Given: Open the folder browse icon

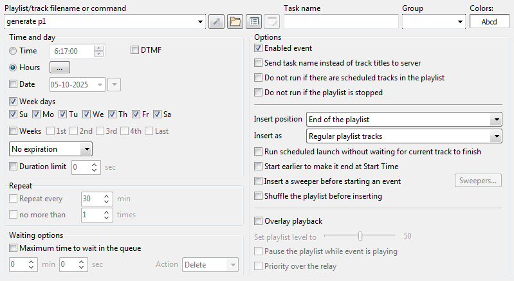Looking at the screenshot, I should click(x=235, y=22).
